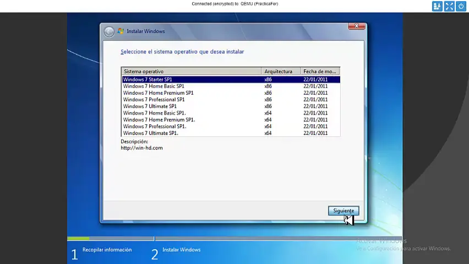The height and width of the screenshot is (264, 469).
Task: Select Windows 7 Home Premium SP1 x86
Action: pyautogui.click(x=231, y=93)
